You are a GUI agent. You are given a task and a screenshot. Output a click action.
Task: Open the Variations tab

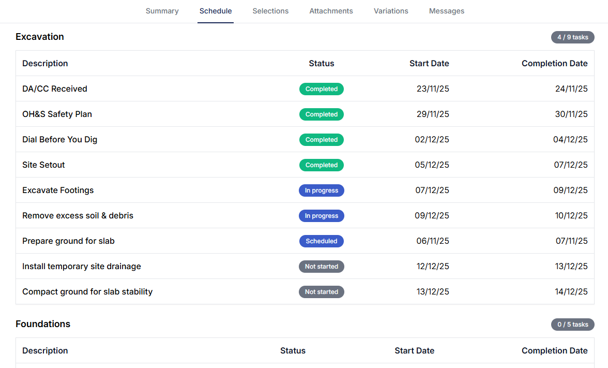(391, 11)
